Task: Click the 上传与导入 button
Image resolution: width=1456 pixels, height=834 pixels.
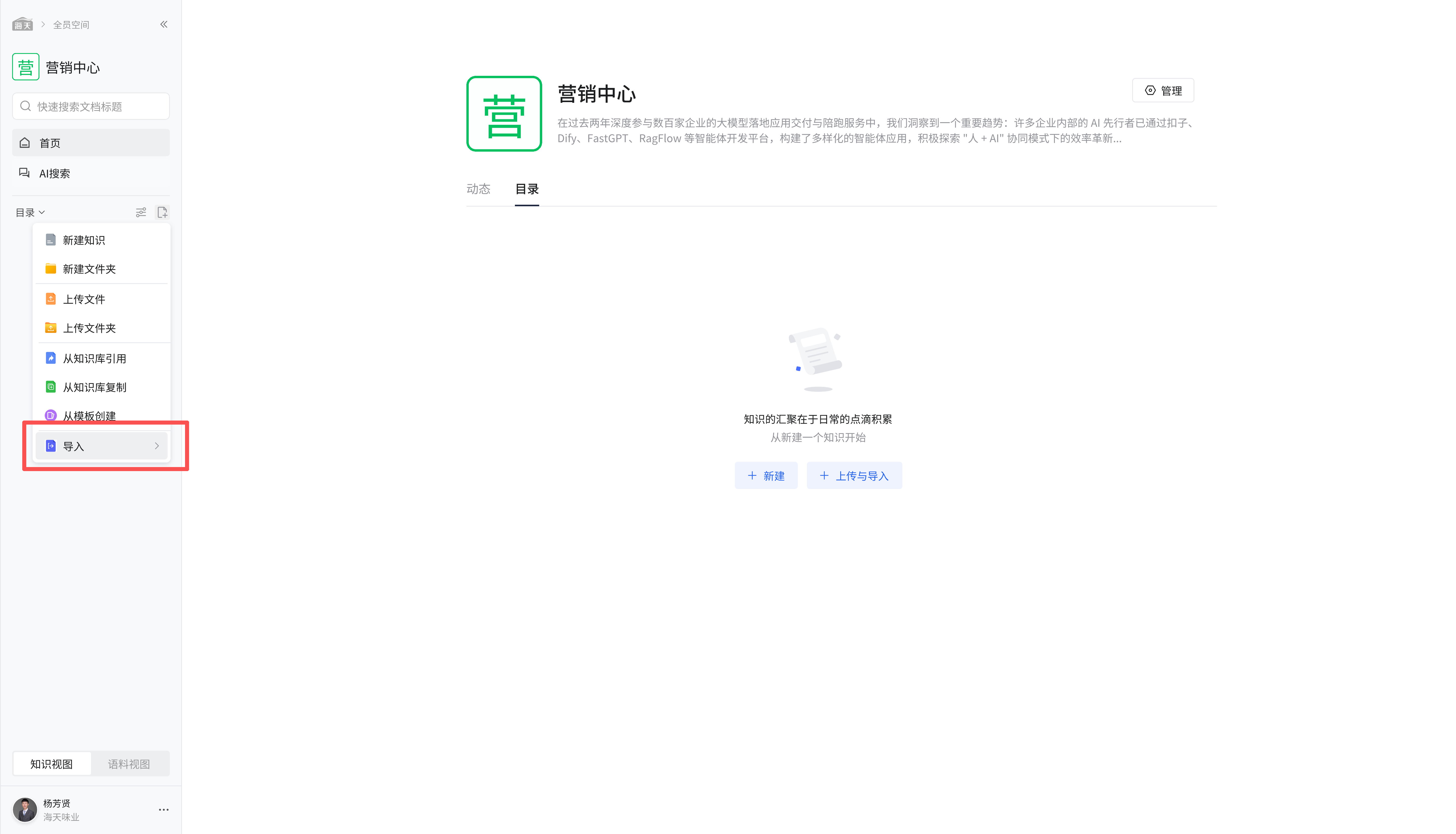Action: [x=854, y=475]
